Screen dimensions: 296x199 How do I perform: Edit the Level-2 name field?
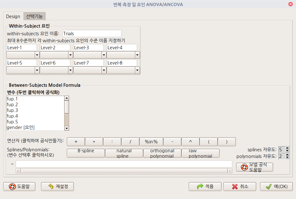click(x=55, y=48)
